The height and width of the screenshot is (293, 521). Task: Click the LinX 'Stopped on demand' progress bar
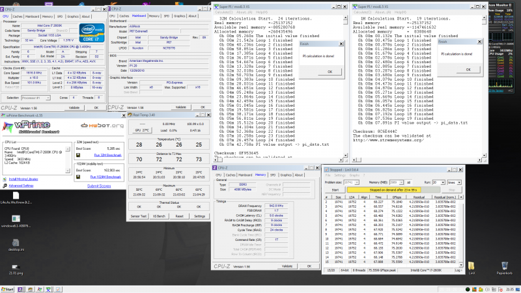coord(393,190)
